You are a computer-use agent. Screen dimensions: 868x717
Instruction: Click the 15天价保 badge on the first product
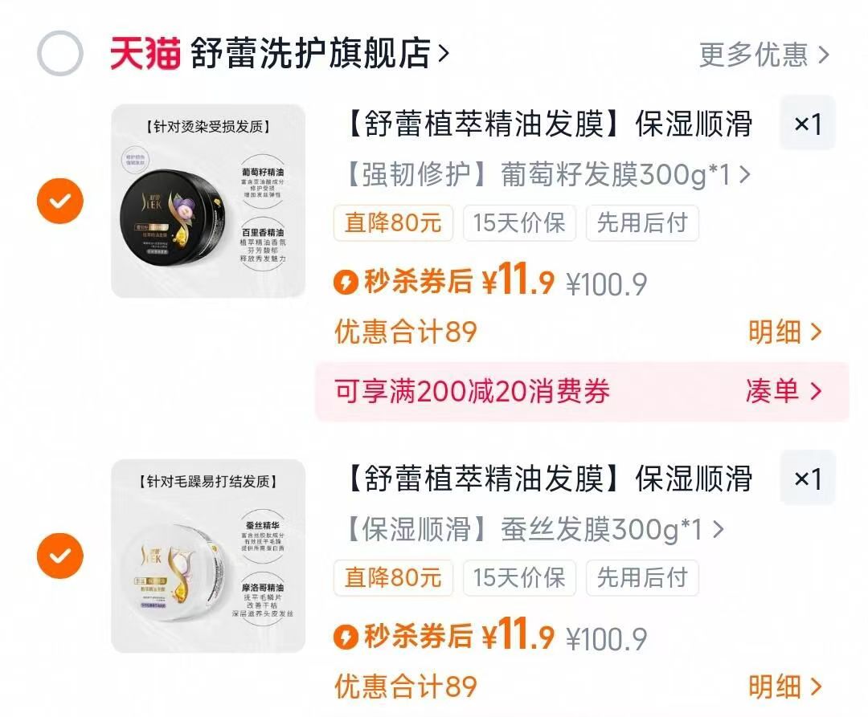tap(520, 224)
